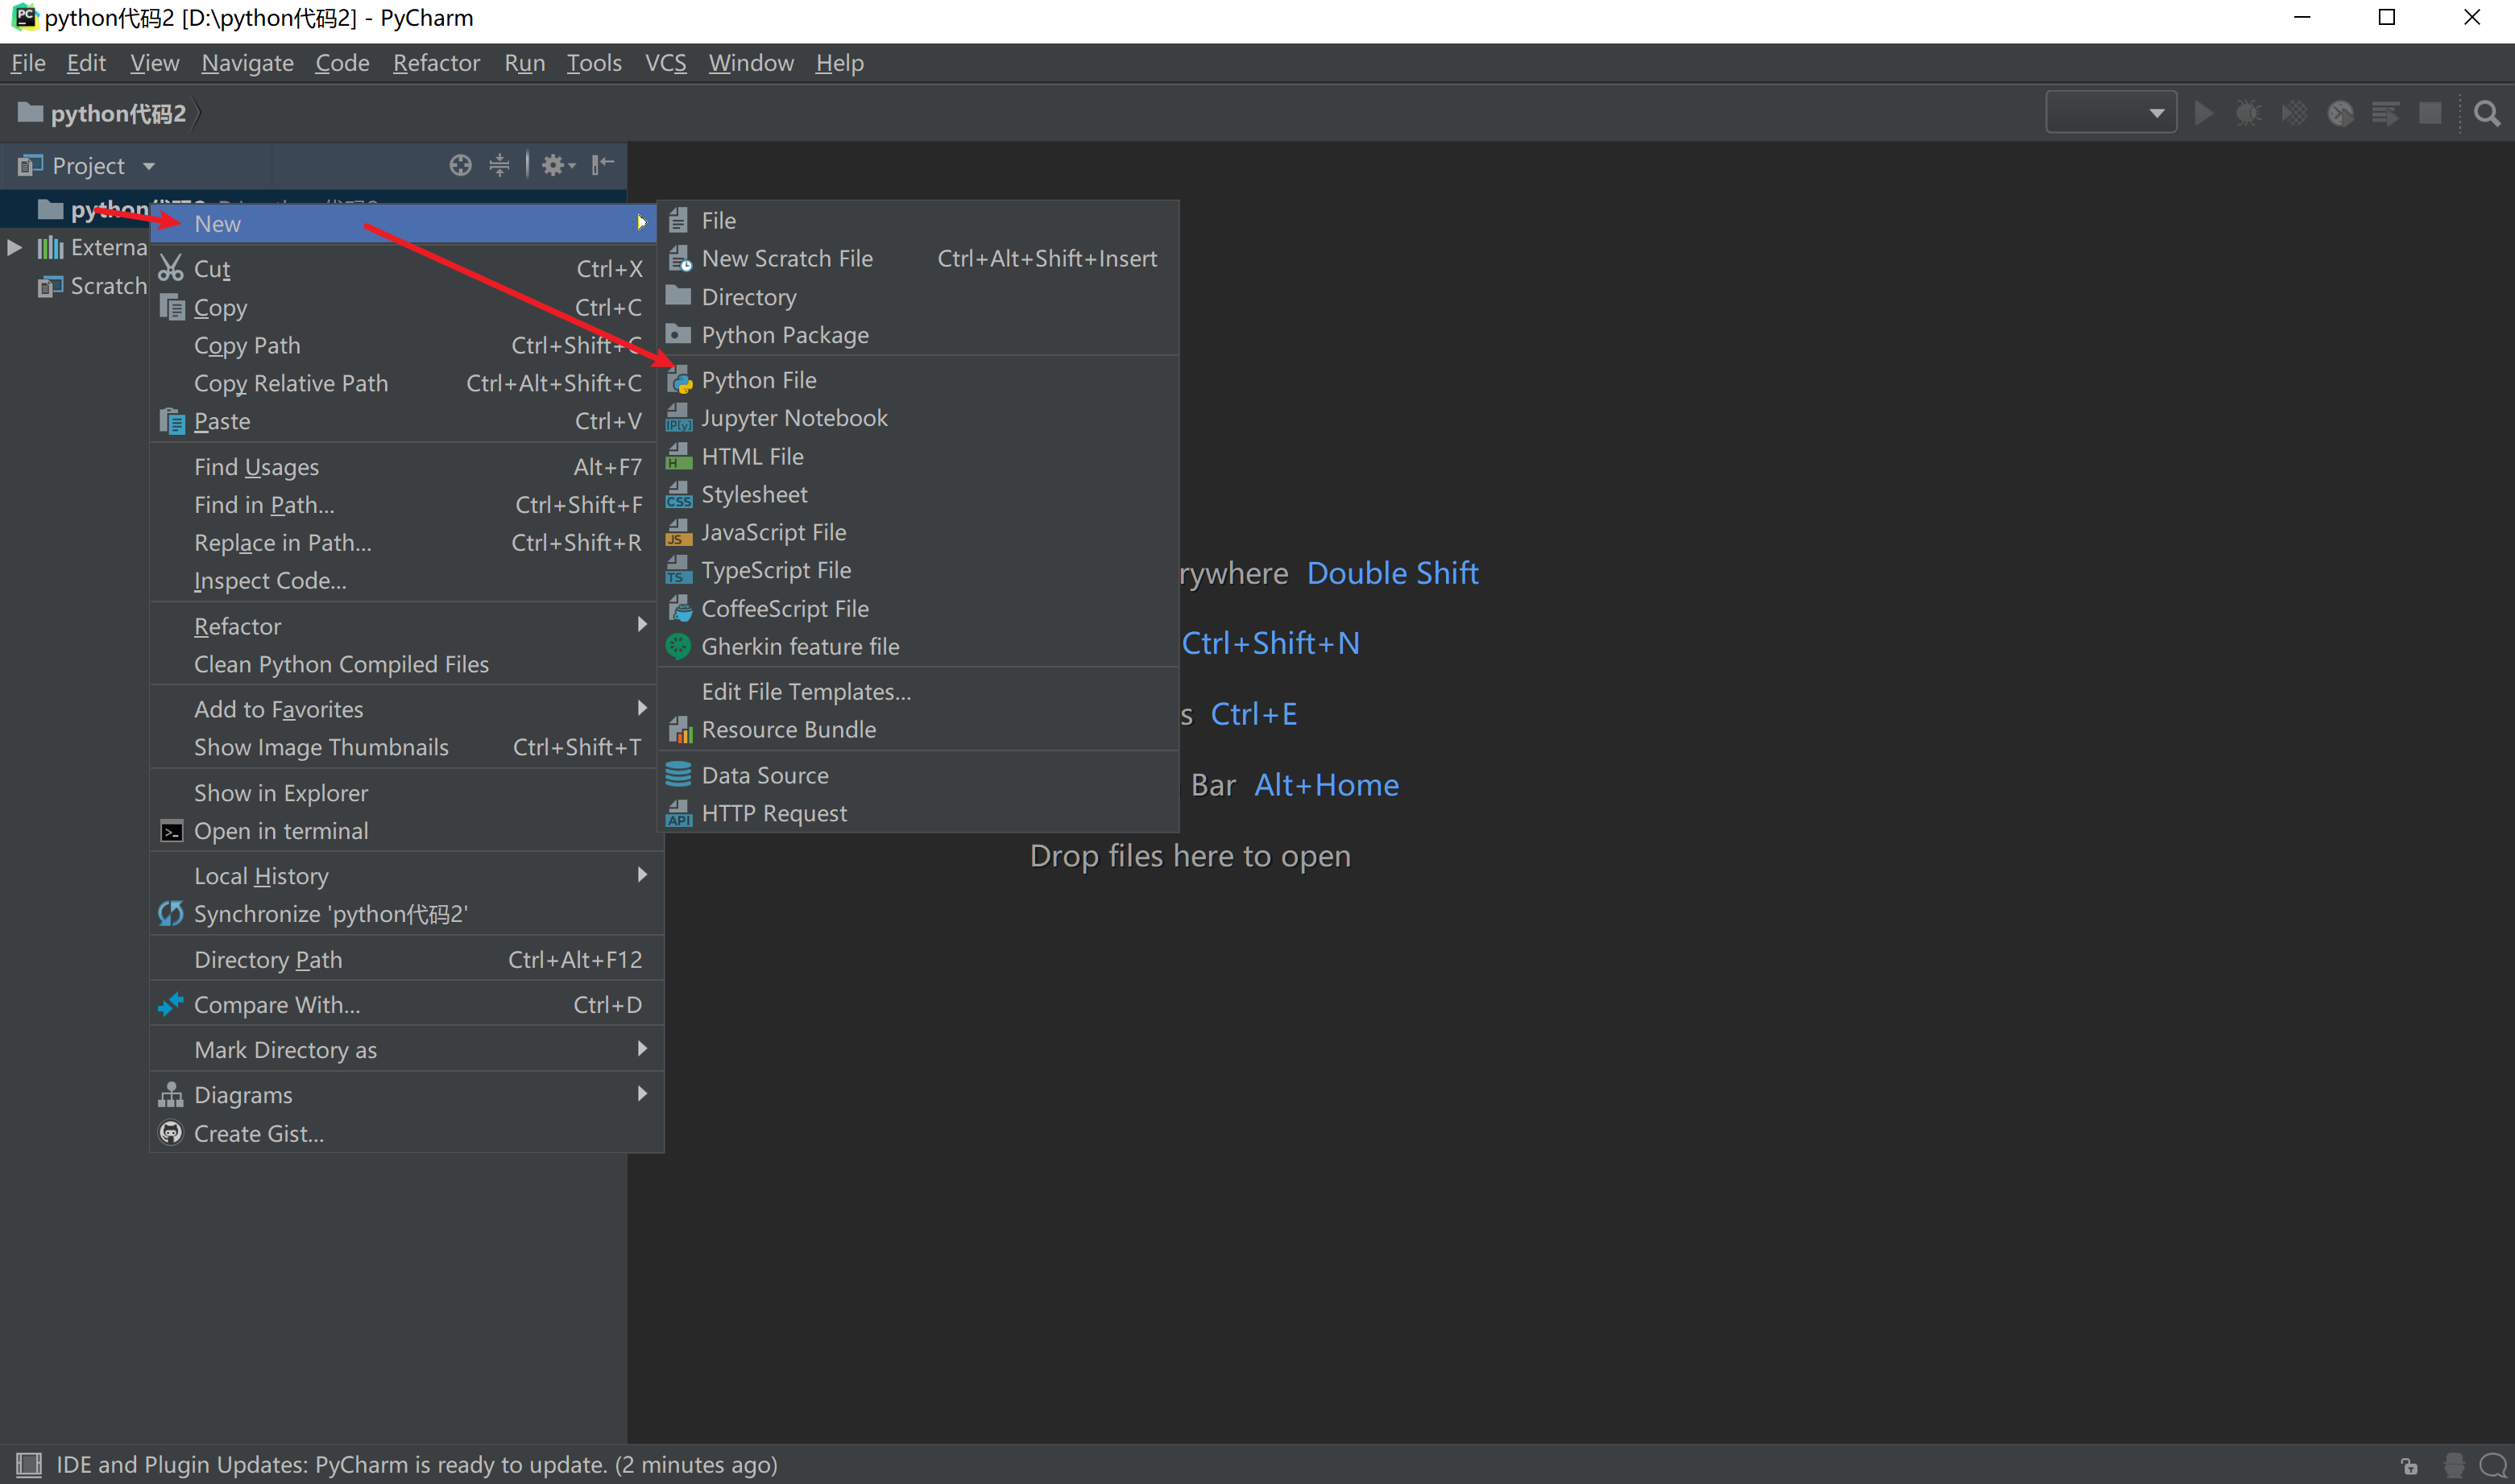Screen dimensions: 2515x1484
Task: Click the Python Package folder icon
Action: pyautogui.click(x=679, y=334)
